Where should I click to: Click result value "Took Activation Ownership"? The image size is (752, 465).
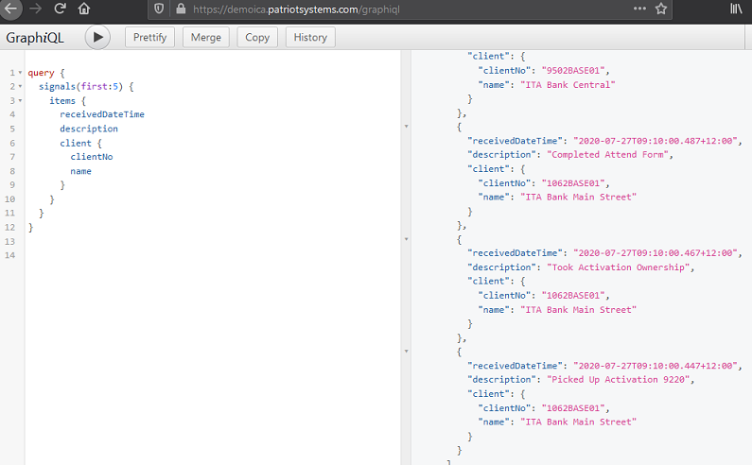[x=619, y=267]
